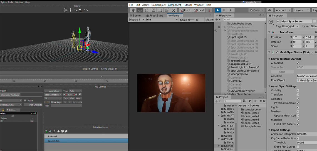Disable the Lights sync checkbox

[298, 107]
